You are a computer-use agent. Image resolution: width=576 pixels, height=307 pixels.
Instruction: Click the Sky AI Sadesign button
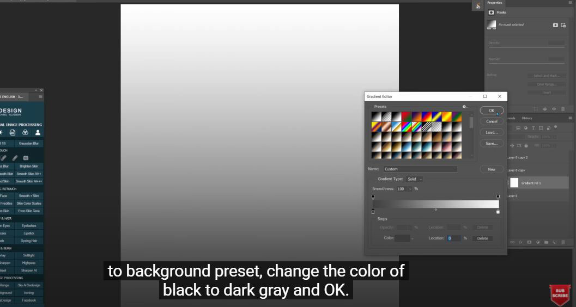coord(29,285)
